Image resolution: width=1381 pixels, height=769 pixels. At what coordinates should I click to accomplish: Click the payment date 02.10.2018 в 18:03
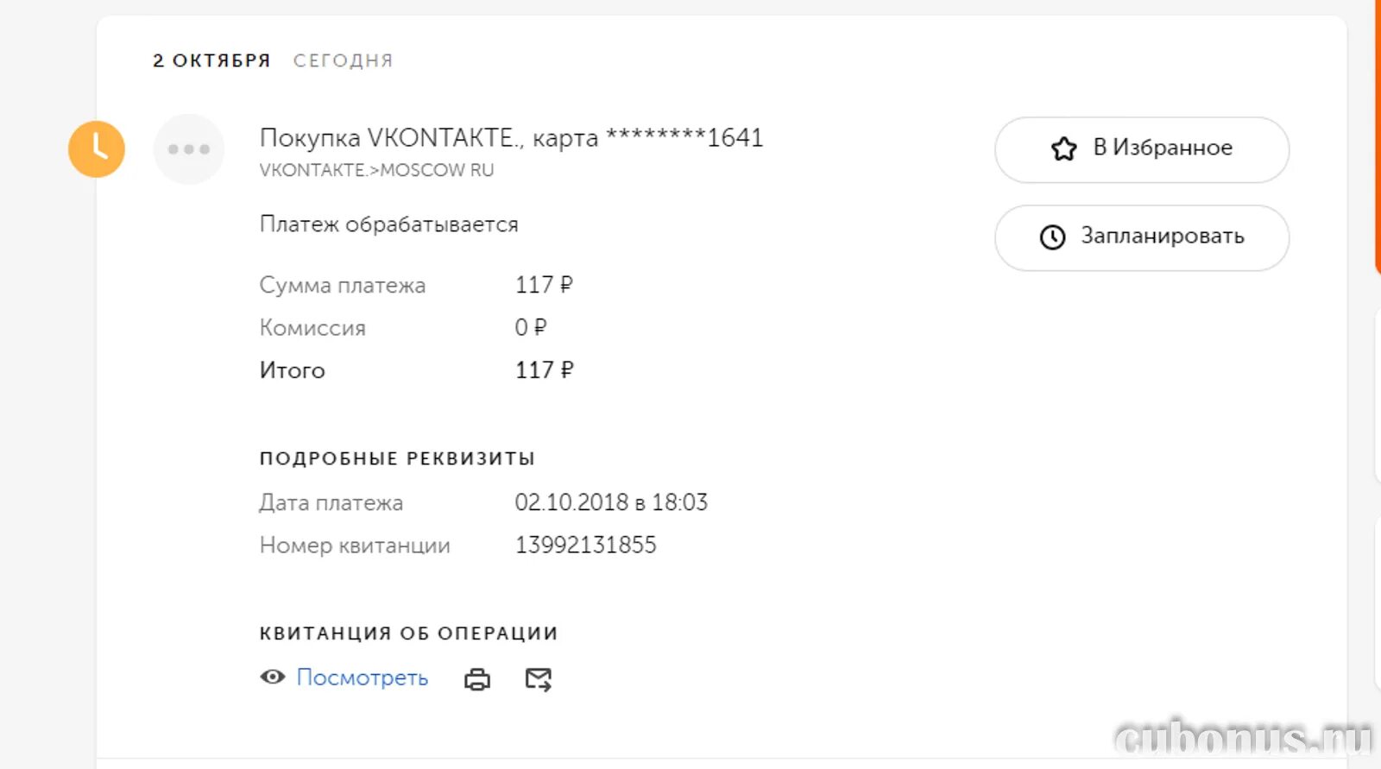[611, 502]
